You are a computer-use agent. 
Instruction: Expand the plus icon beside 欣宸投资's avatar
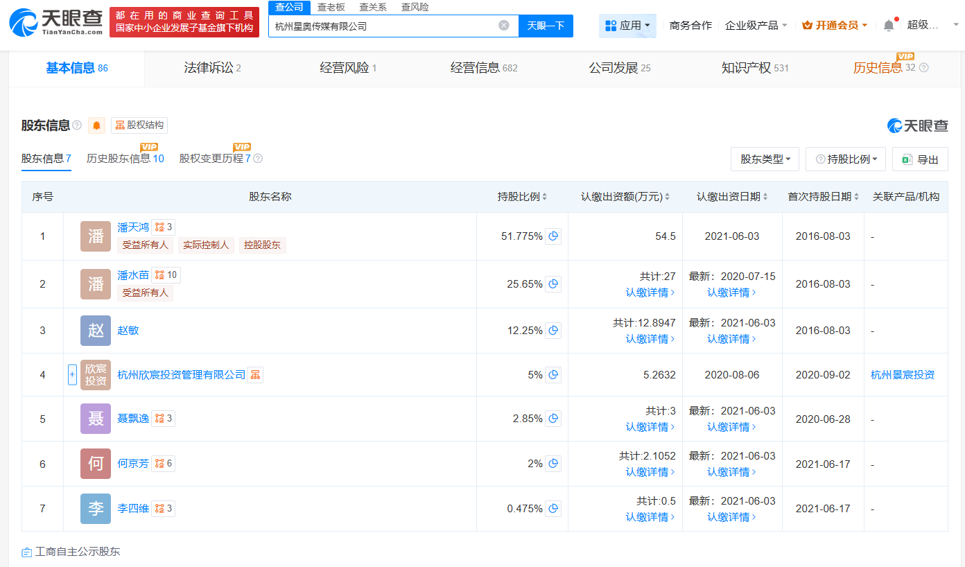point(72,374)
